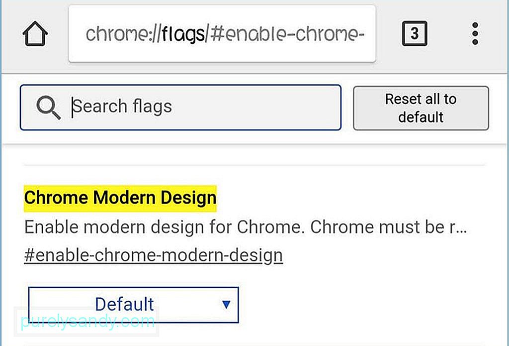Click into the Search flags field

click(180, 108)
